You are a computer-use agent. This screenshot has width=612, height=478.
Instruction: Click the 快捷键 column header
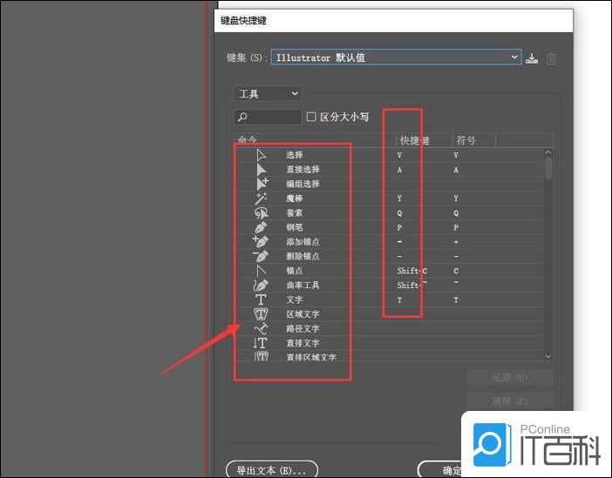click(414, 140)
